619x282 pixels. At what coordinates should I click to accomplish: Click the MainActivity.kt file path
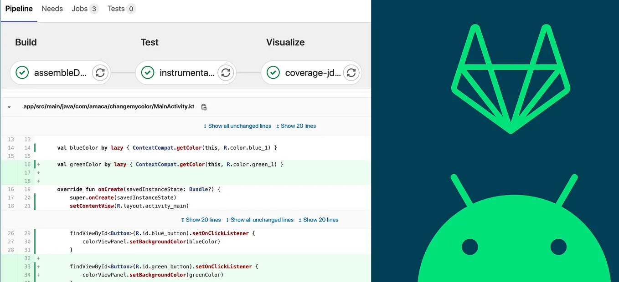pyautogui.click(x=109, y=107)
